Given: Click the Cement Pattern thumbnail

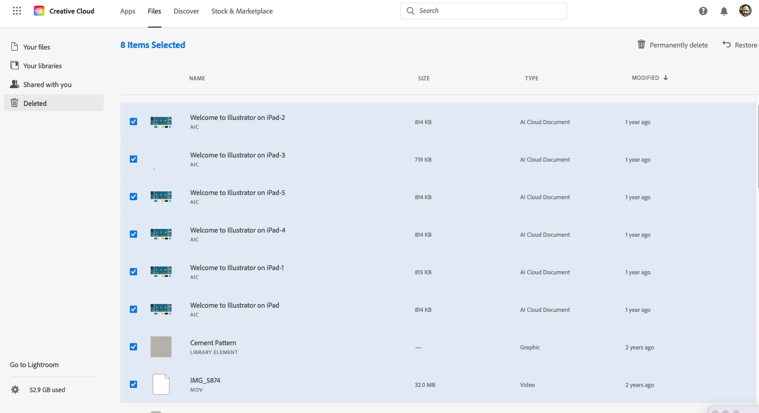Looking at the screenshot, I should [x=161, y=347].
